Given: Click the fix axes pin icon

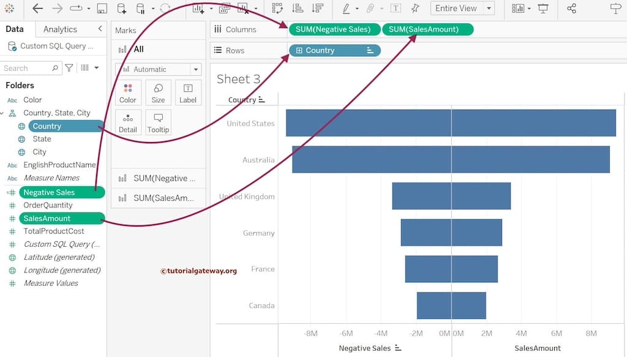Looking at the screenshot, I should [x=416, y=9].
